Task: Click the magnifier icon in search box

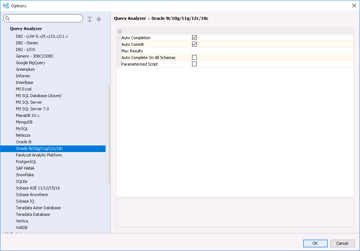Action: (7, 19)
